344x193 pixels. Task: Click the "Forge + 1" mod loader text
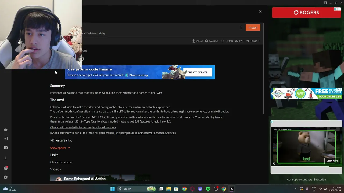pyautogui.click(x=255, y=41)
